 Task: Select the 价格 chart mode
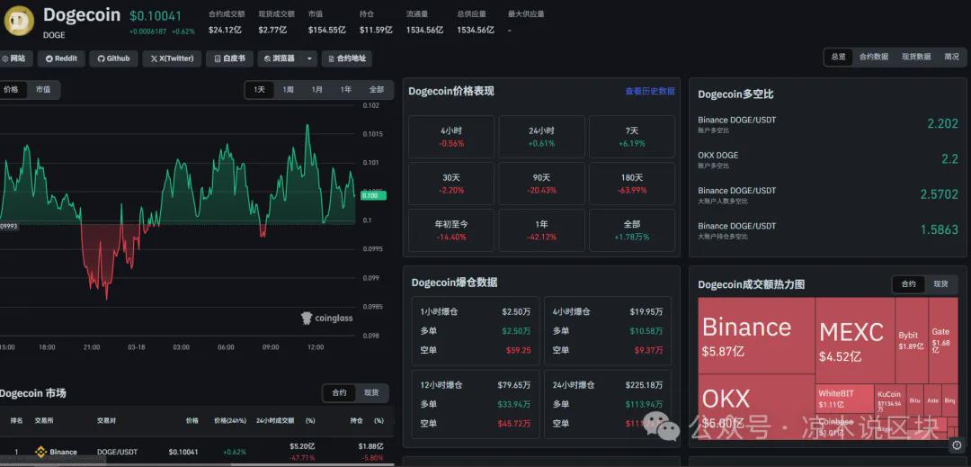pos(11,90)
